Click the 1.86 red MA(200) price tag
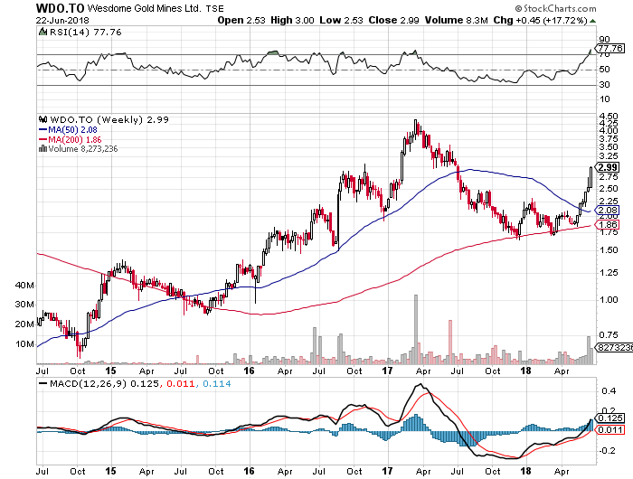 point(608,225)
